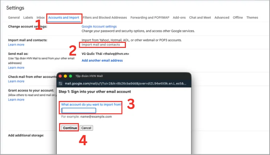Viewport: 270px width, 155px height.
Task: Minimize the popup with yellow button
Action: [65, 76]
